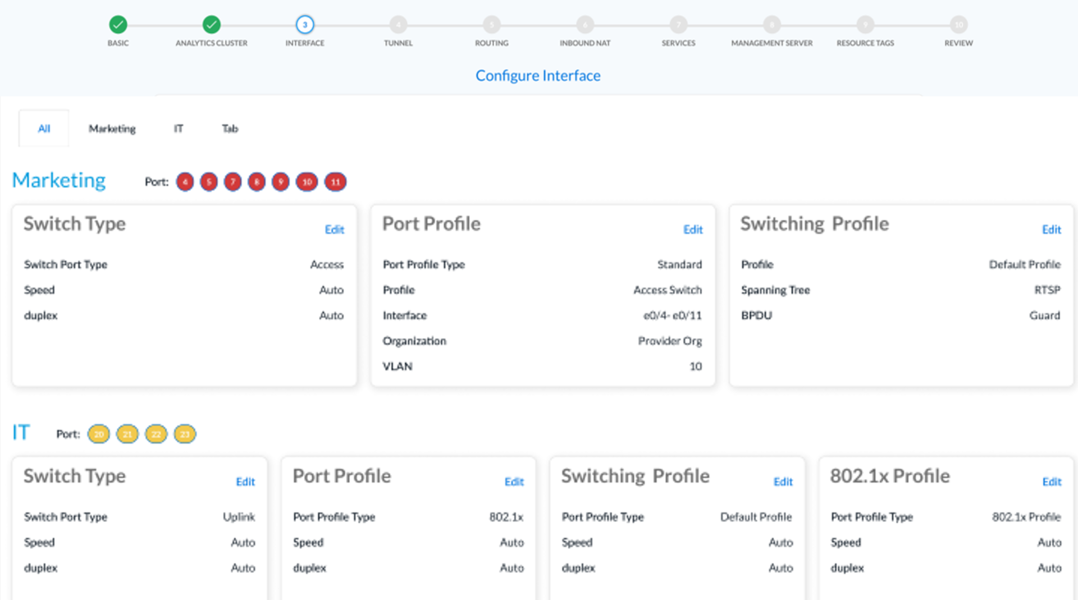Screen dimensions: 1078x600
Task: Click the Marketing section heading
Action: pos(59,180)
